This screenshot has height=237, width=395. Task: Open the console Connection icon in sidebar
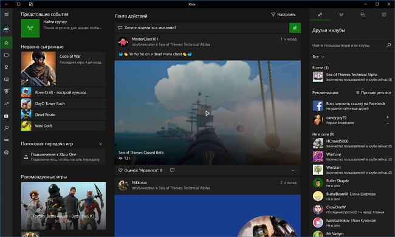point(6,140)
